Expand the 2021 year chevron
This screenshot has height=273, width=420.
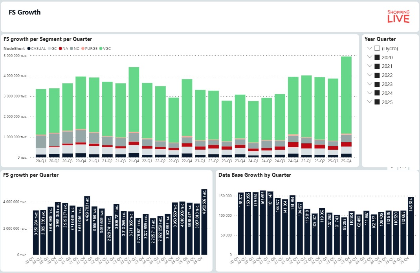coord(370,66)
